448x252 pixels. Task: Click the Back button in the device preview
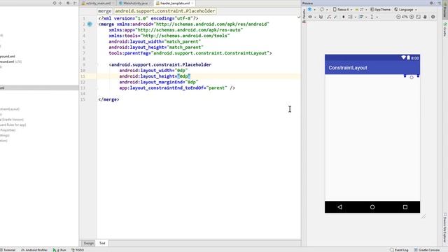point(339,207)
